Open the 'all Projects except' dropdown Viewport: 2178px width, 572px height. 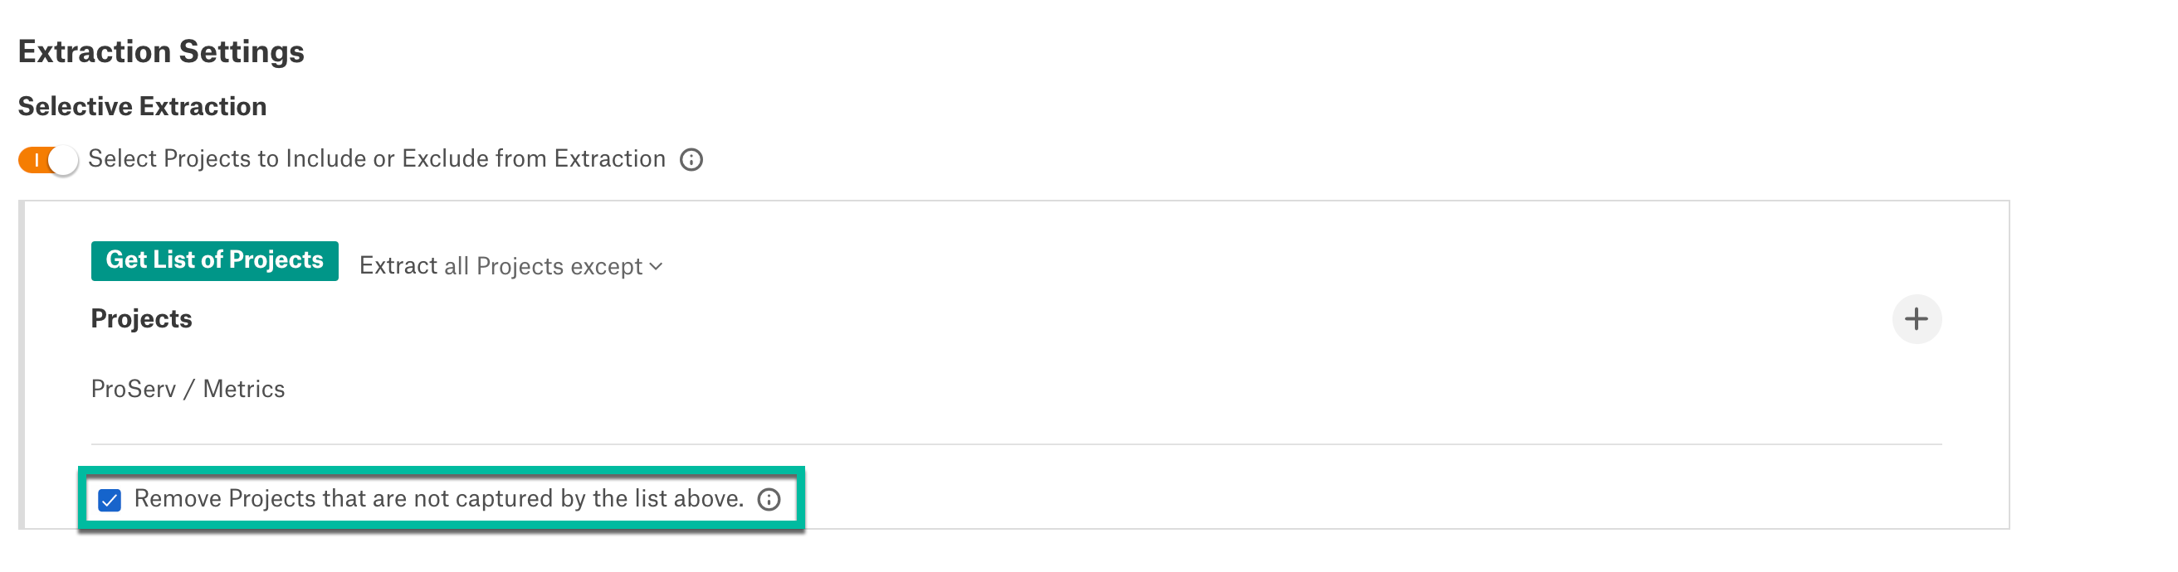[x=552, y=266]
